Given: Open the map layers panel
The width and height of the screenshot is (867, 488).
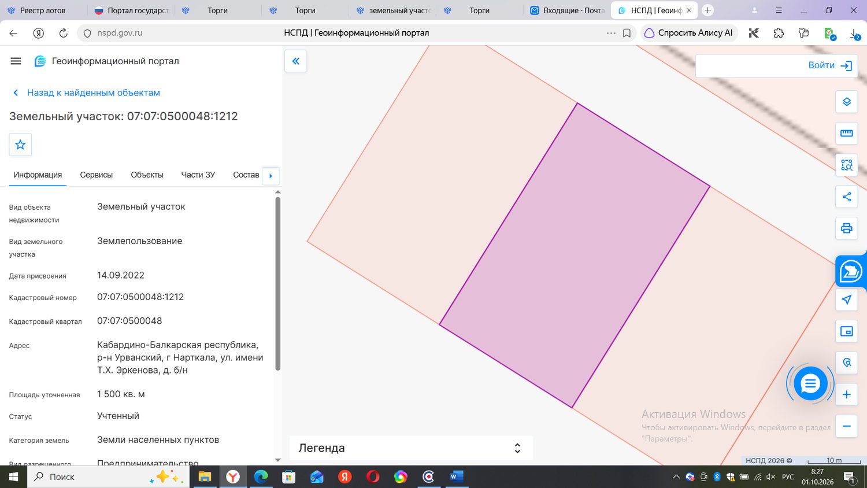Looking at the screenshot, I should click(847, 102).
